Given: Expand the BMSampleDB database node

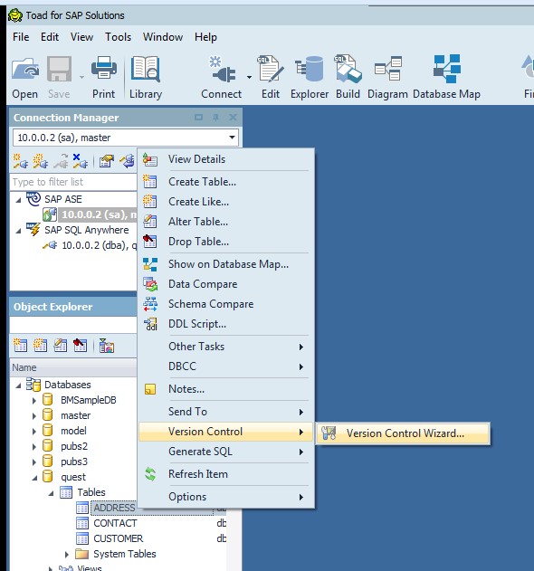Looking at the screenshot, I should 34,400.
